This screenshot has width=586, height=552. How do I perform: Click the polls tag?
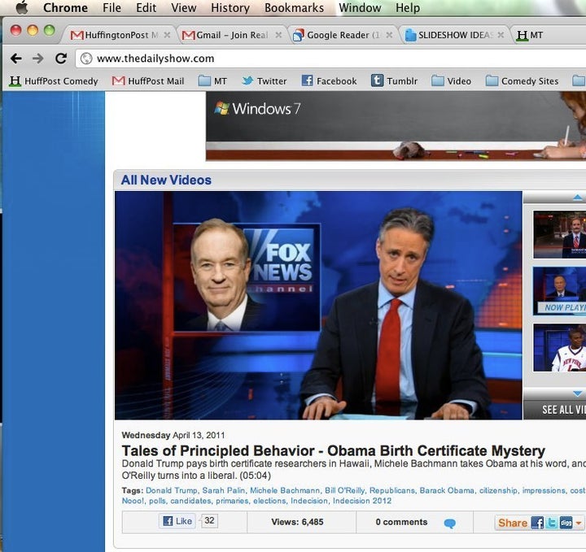click(x=157, y=501)
